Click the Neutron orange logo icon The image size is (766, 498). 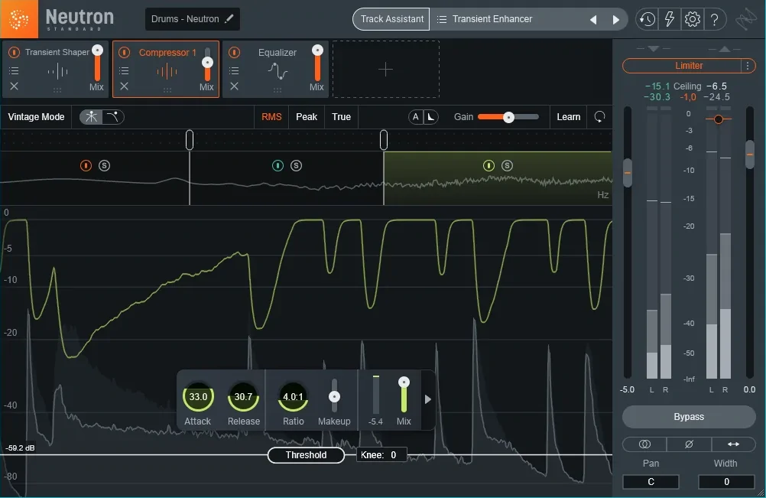tap(19, 19)
